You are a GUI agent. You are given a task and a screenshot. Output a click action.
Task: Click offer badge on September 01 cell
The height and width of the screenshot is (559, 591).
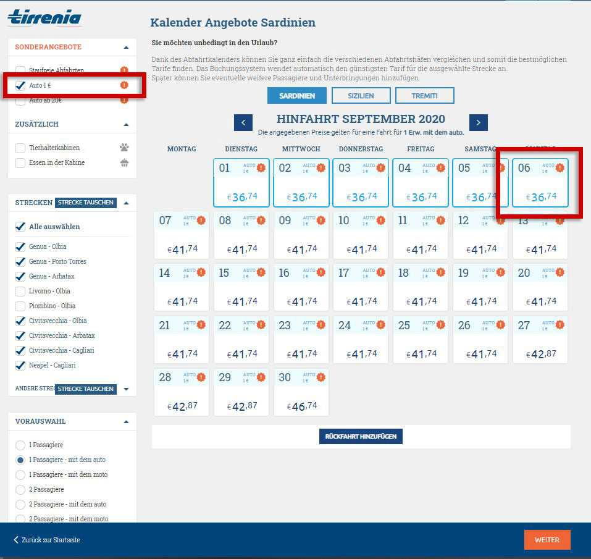point(261,168)
